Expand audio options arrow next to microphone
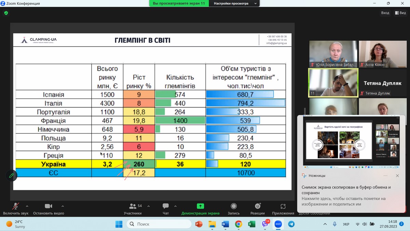This screenshot has height=231, width=410. pos(27,206)
